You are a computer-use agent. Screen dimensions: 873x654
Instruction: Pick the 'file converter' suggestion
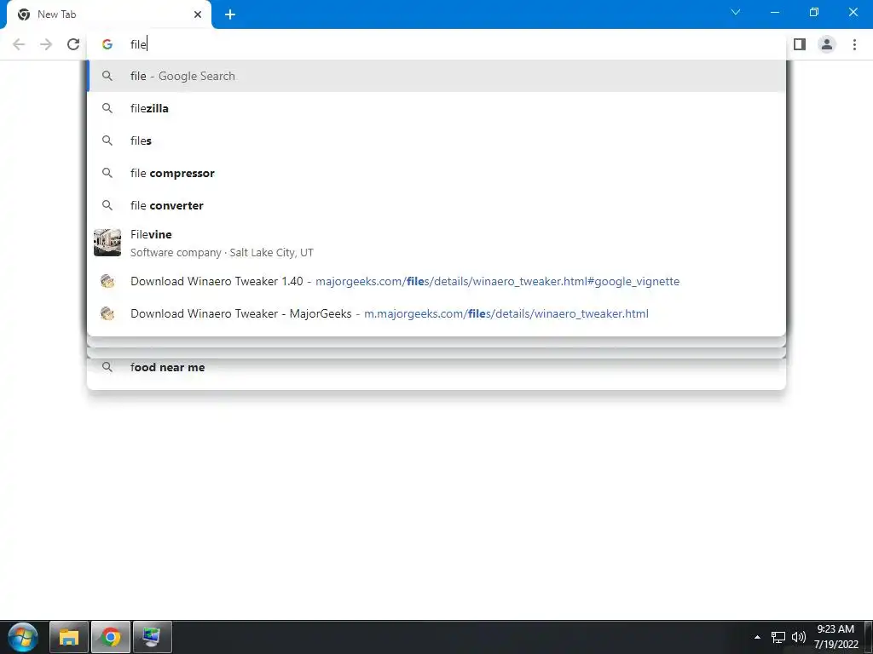point(436,205)
